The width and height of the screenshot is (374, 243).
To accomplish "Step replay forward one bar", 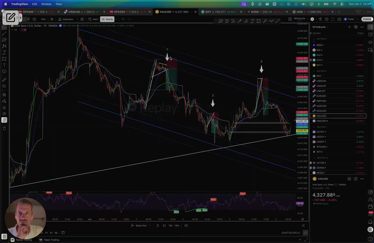I will point(164,225).
